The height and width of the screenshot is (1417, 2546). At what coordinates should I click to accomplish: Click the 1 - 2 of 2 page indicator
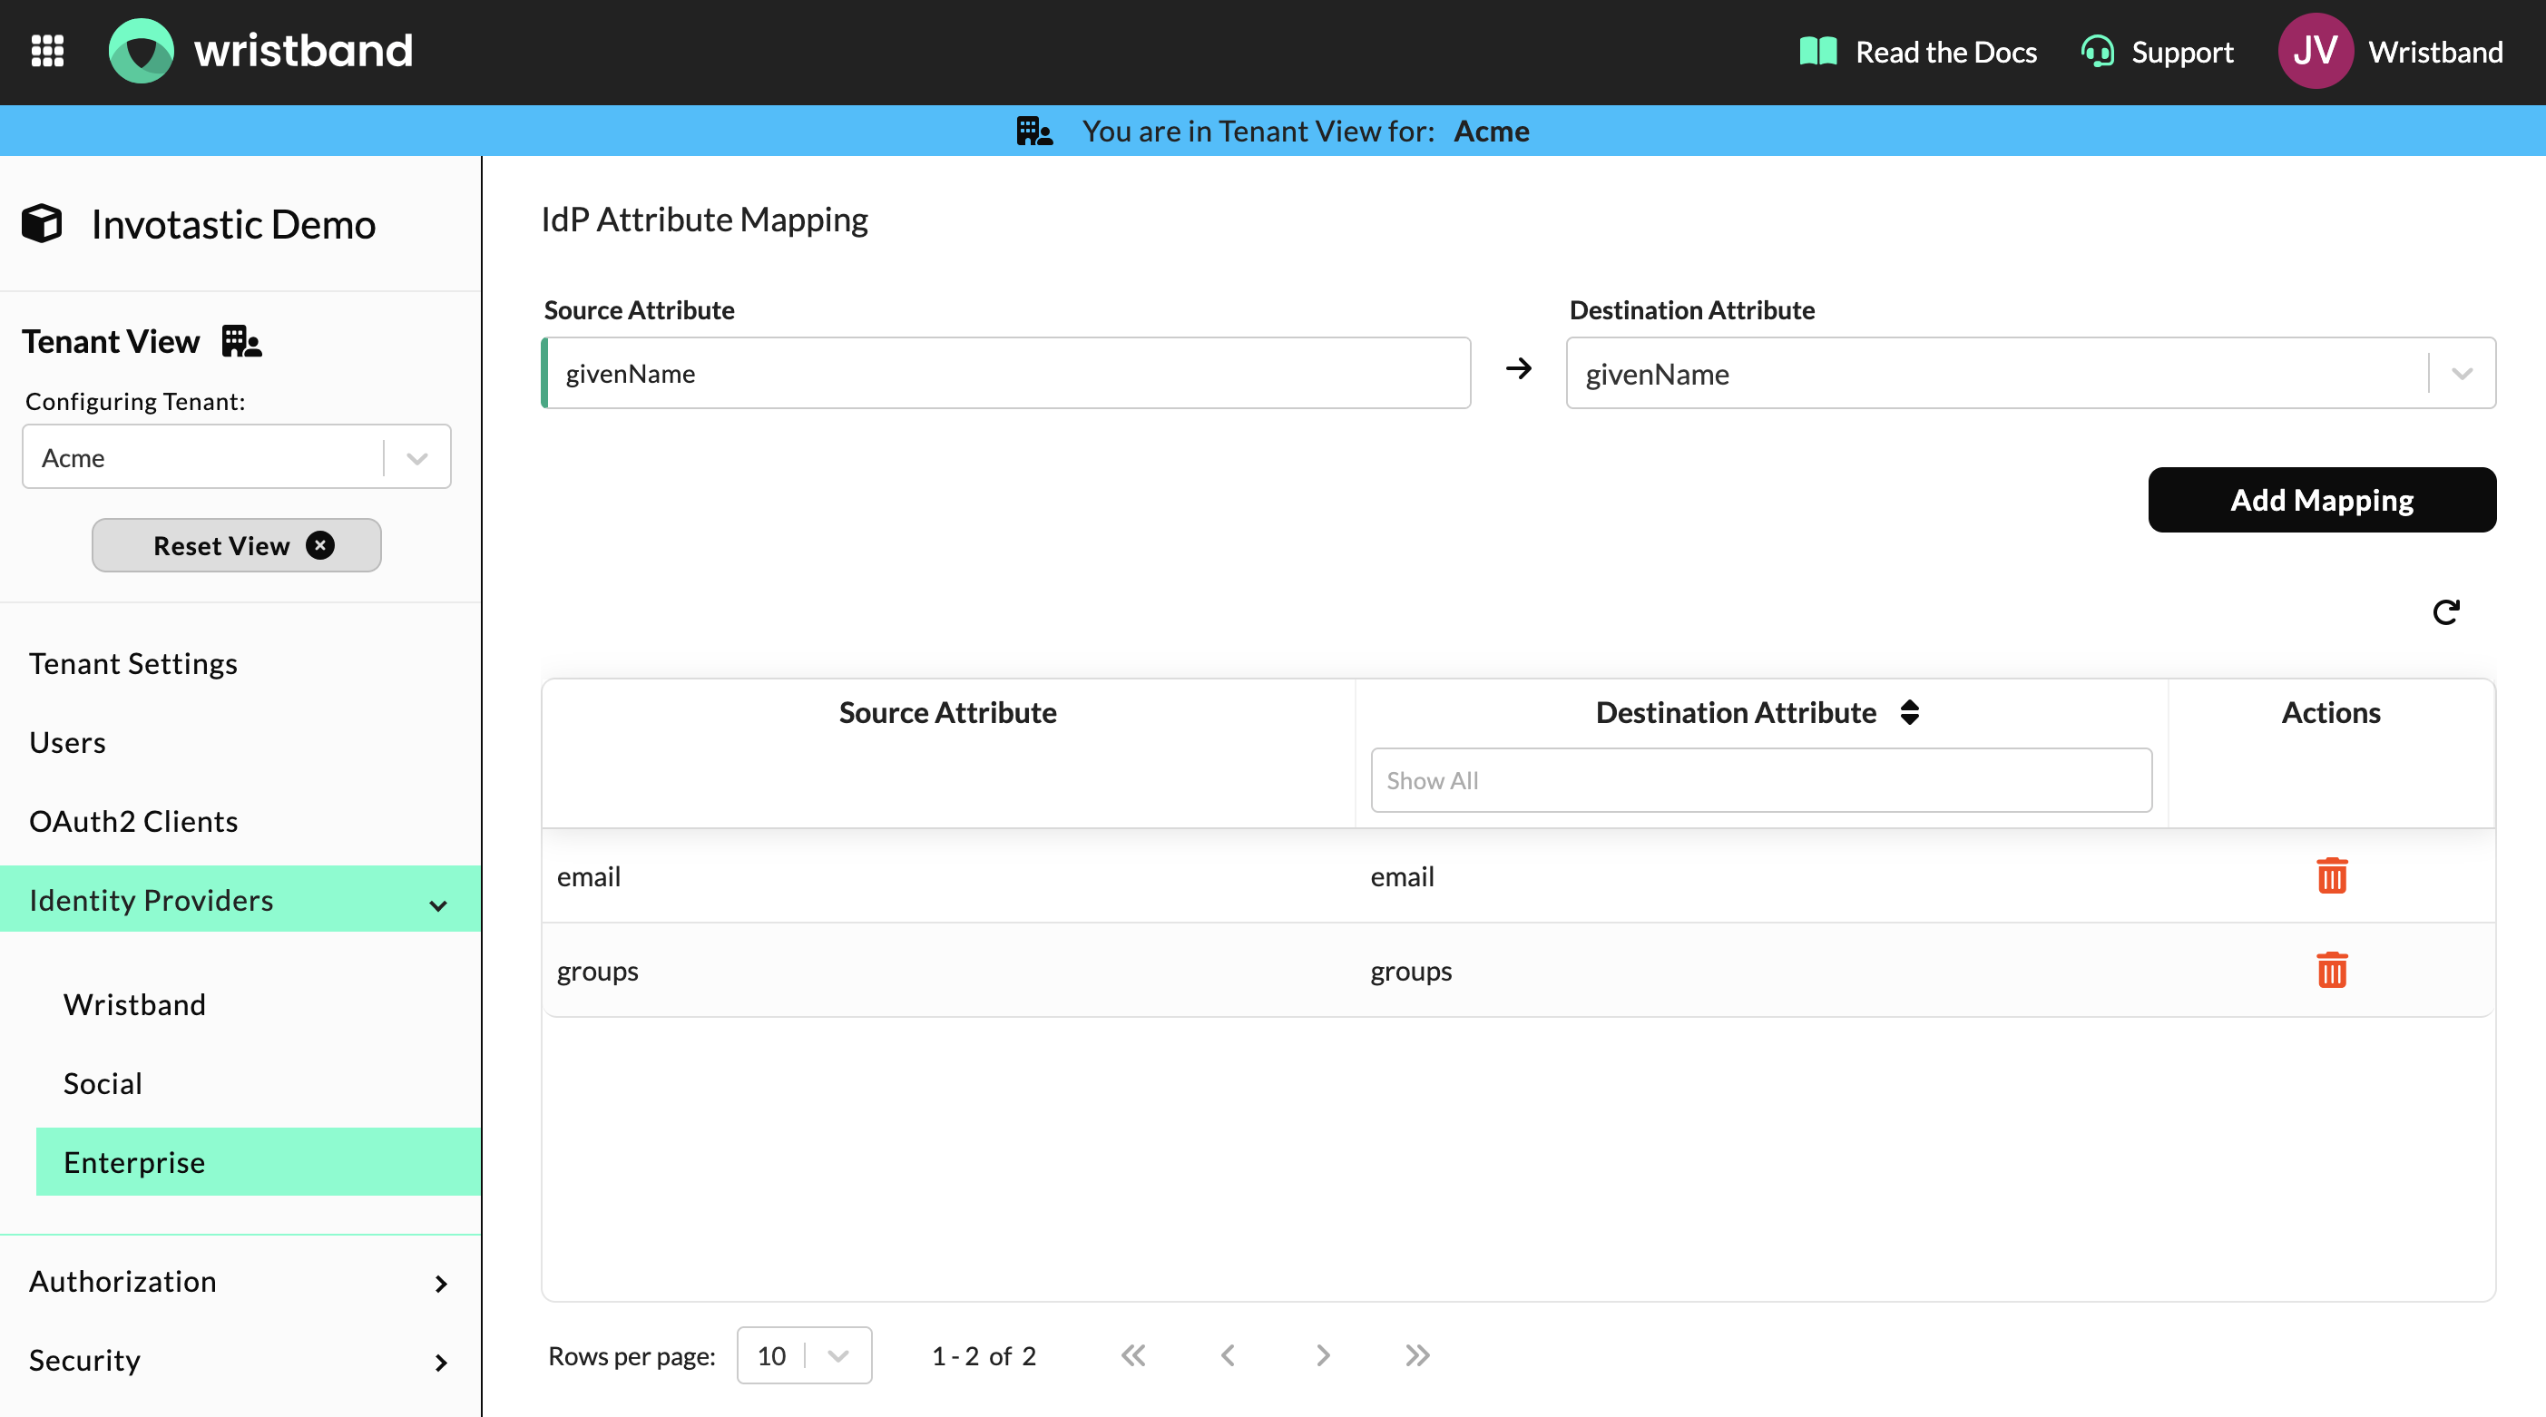click(984, 1355)
